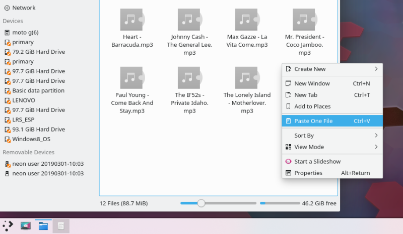The image size is (403, 234).
Task: Click the 12 Files (88.7 MiB) status text
Action: point(123,203)
